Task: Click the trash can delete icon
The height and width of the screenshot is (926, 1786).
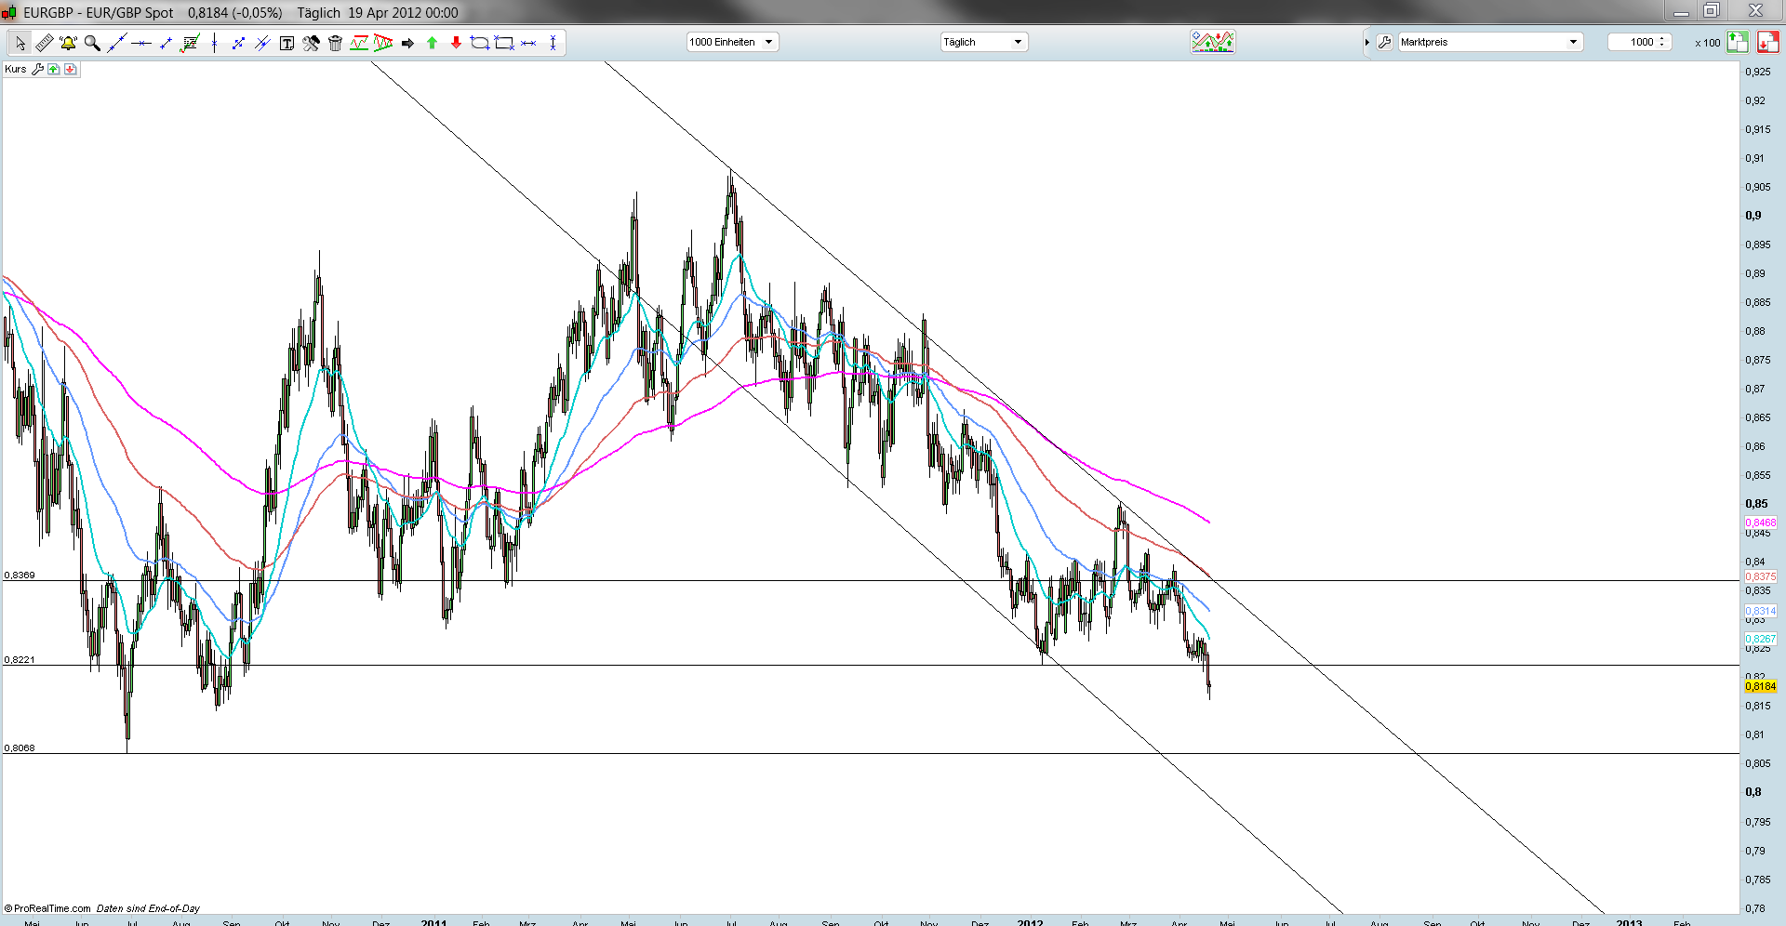Action: tap(335, 43)
